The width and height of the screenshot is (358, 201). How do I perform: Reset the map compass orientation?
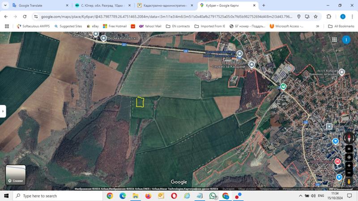click(349, 138)
